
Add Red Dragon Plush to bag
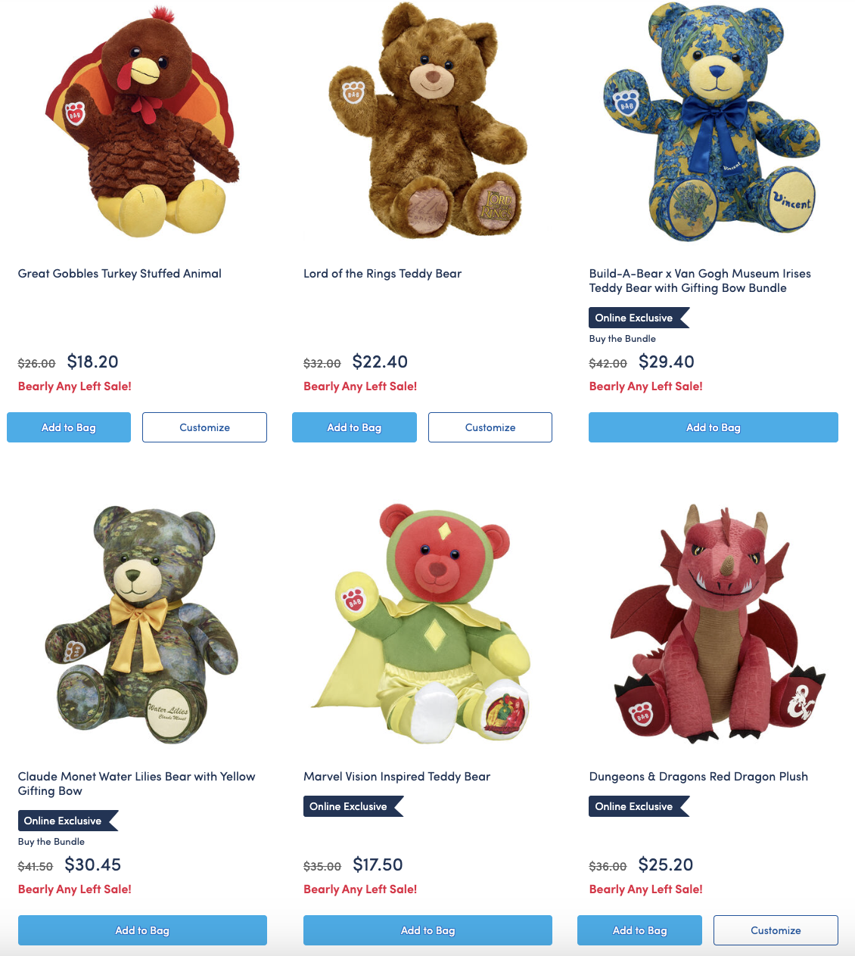(639, 930)
